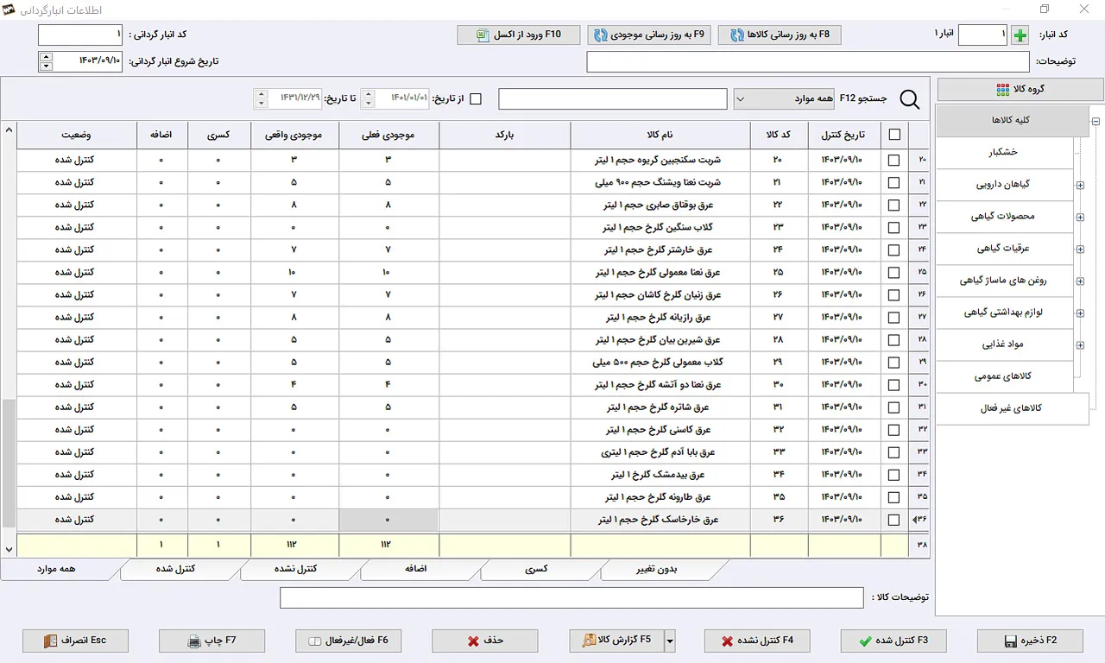Check the row checkbox for item code 30
The width and height of the screenshot is (1105, 663).
click(893, 384)
